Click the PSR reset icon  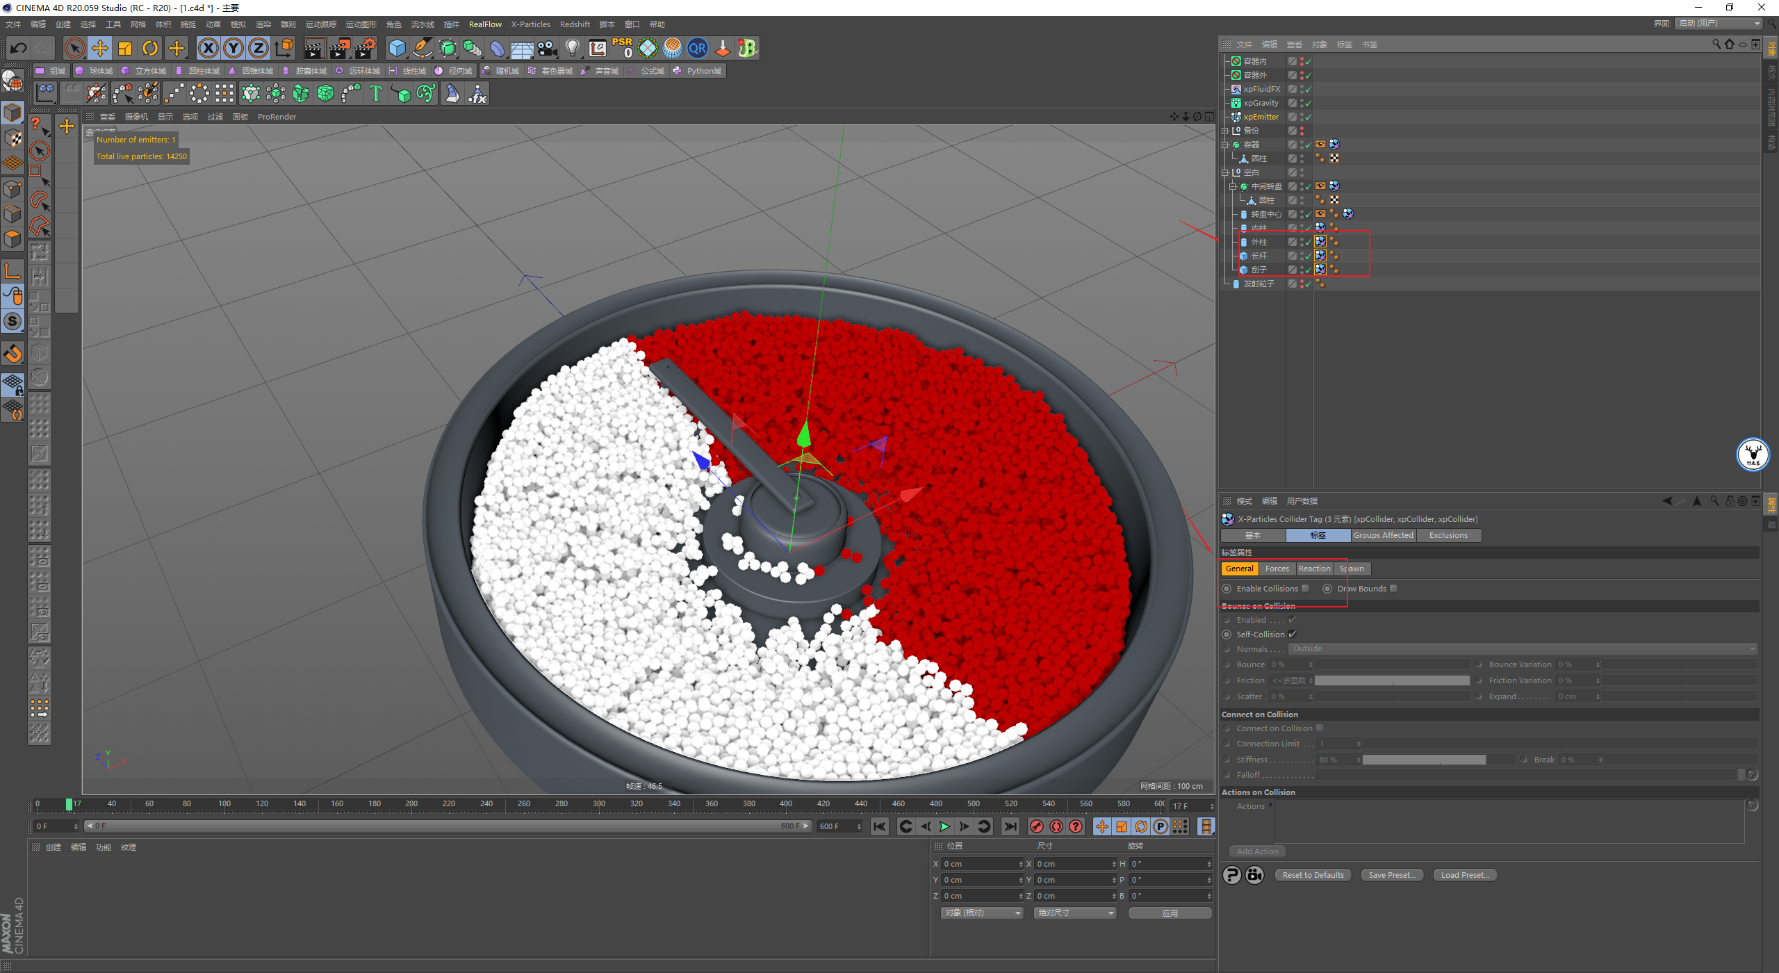(622, 47)
